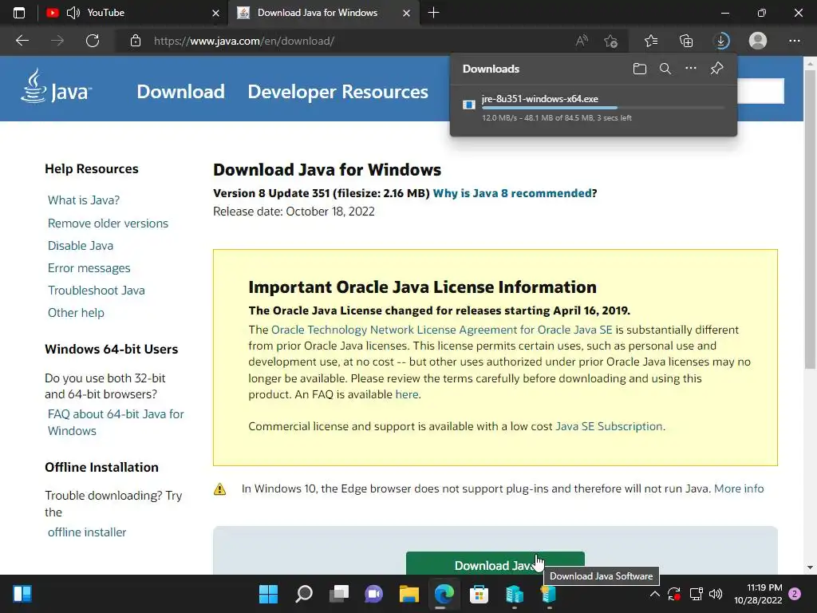817x613 pixels.
Task: View site information lock icon
Action: pos(136,41)
